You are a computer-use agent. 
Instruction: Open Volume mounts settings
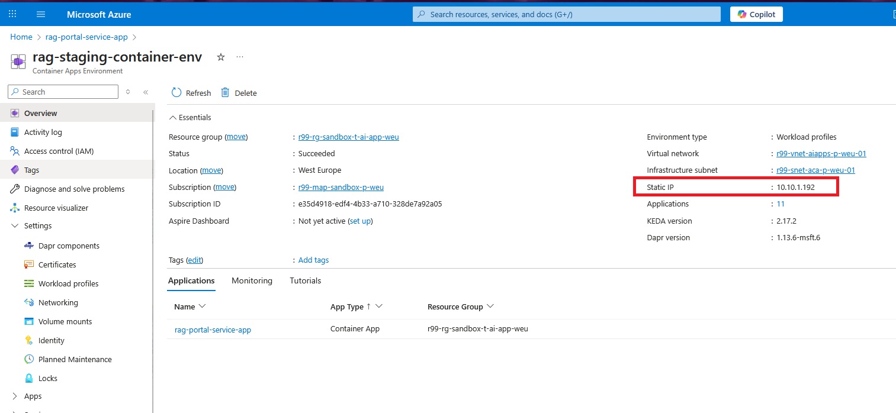coord(64,321)
